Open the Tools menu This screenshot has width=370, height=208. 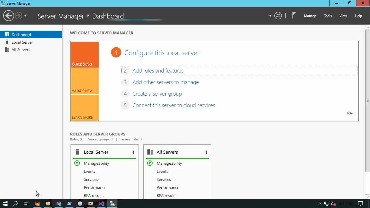(x=328, y=16)
